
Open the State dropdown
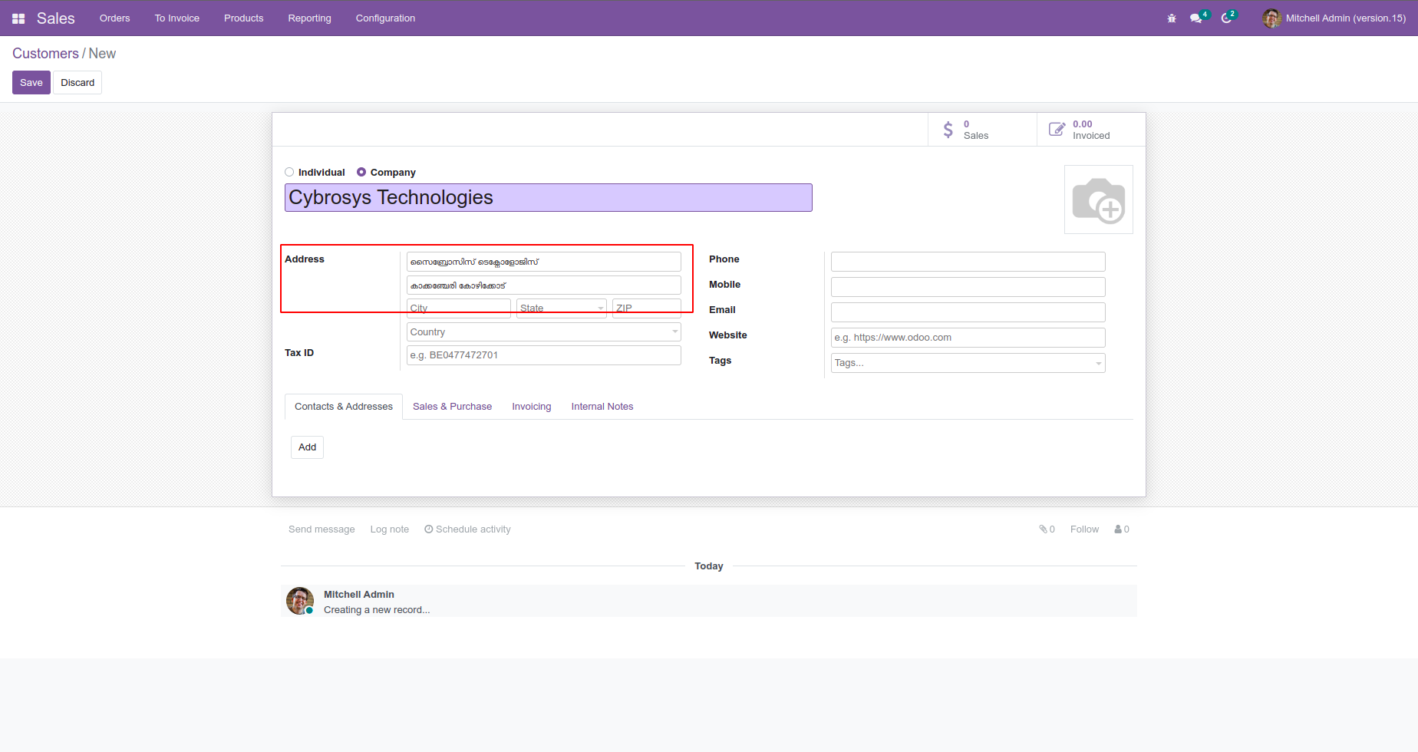(562, 308)
